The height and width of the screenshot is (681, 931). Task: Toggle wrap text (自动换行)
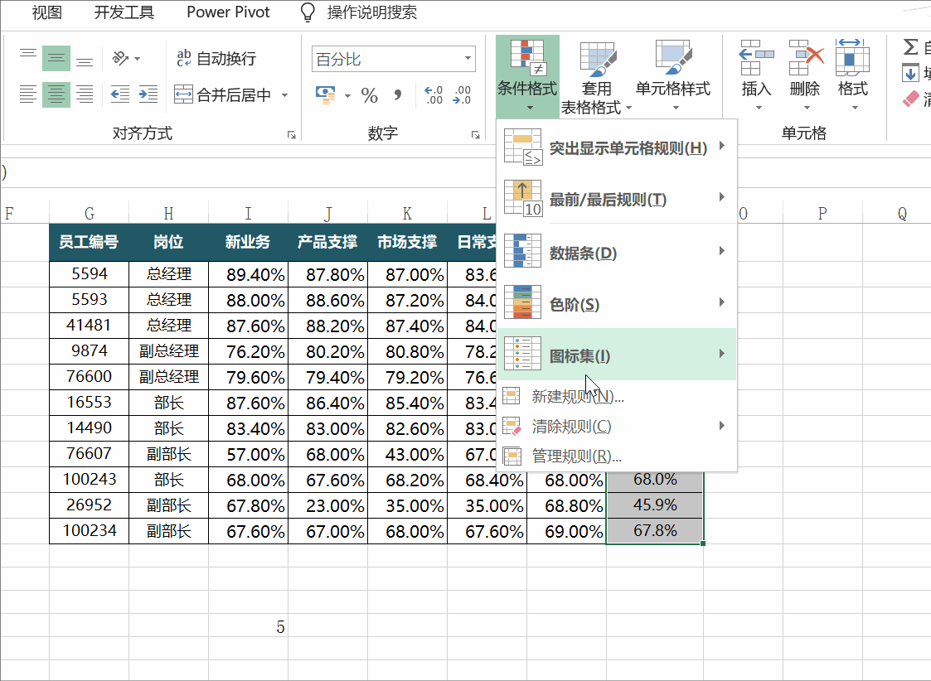tap(216, 58)
